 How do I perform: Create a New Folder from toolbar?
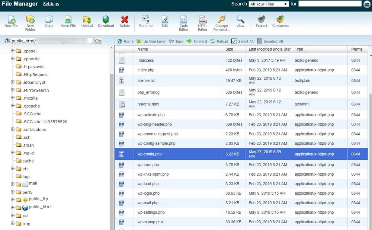click(30, 23)
